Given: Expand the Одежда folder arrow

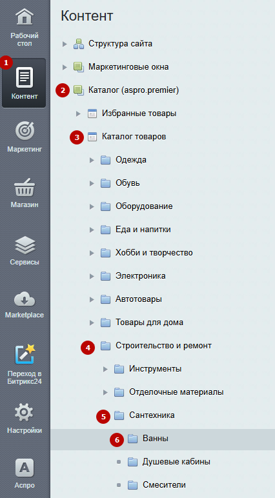Looking at the screenshot, I should click(92, 160).
